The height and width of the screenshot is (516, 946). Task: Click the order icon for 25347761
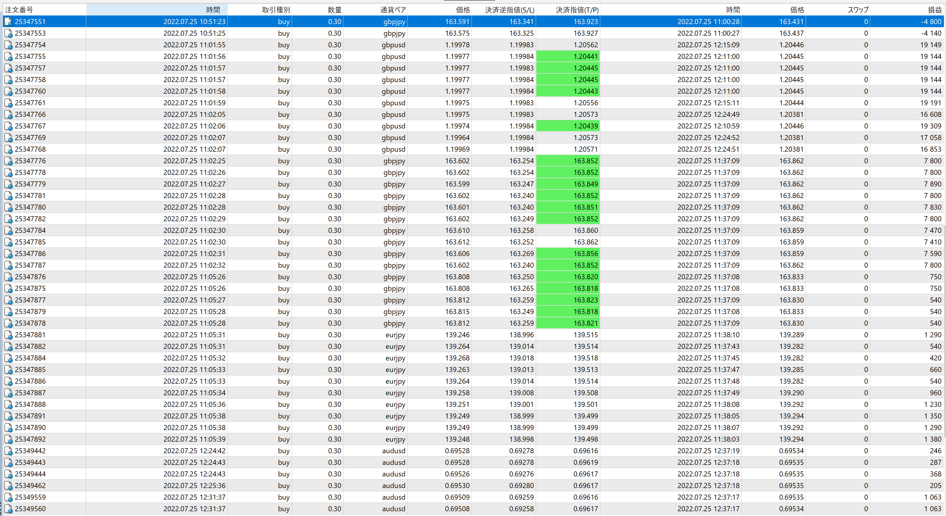pyautogui.click(x=8, y=103)
